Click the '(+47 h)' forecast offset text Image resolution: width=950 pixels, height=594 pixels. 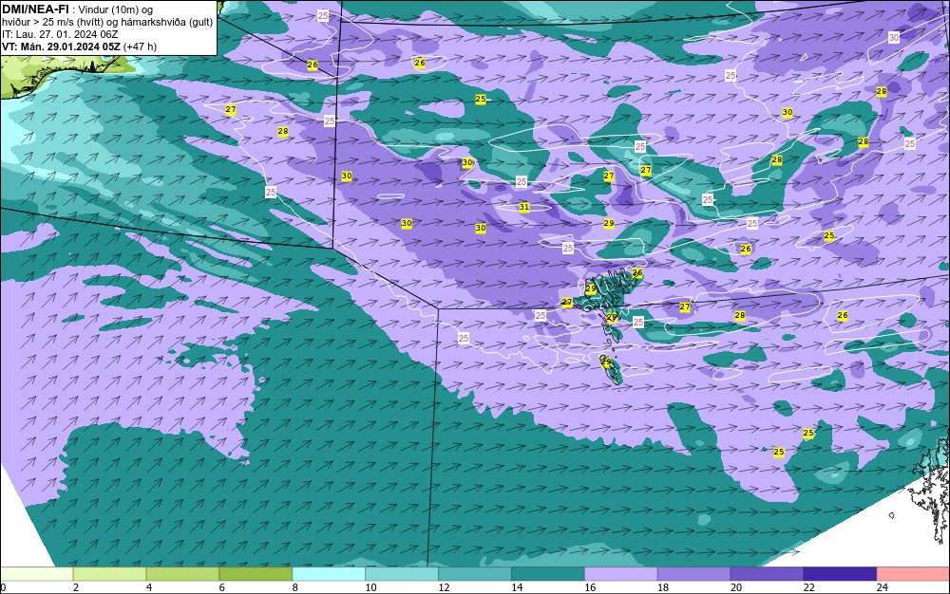pos(140,46)
